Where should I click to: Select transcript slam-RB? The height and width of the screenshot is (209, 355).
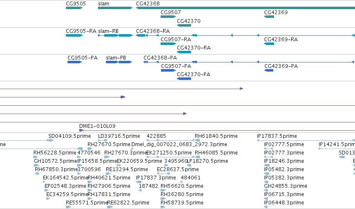click(x=108, y=31)
